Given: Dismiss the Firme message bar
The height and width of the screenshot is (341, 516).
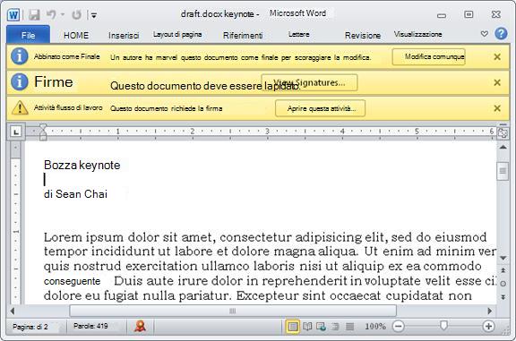Looking at the screenshot, I should tap(497, 82).
